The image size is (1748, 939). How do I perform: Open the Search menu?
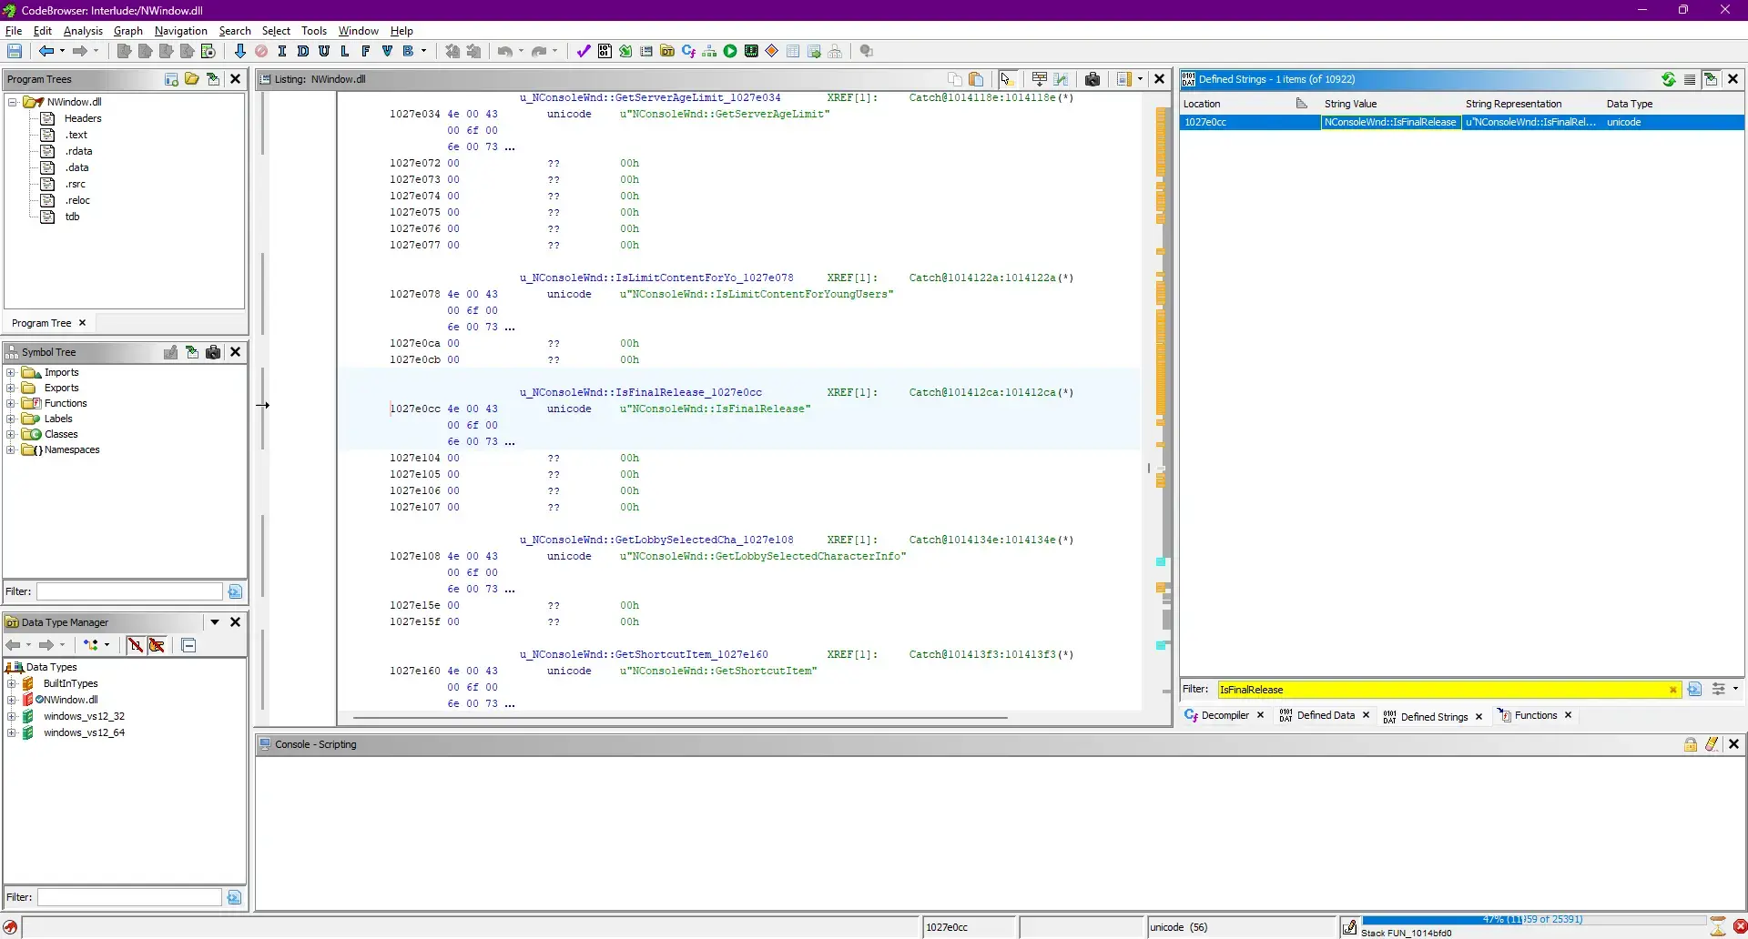pos(235,31)
